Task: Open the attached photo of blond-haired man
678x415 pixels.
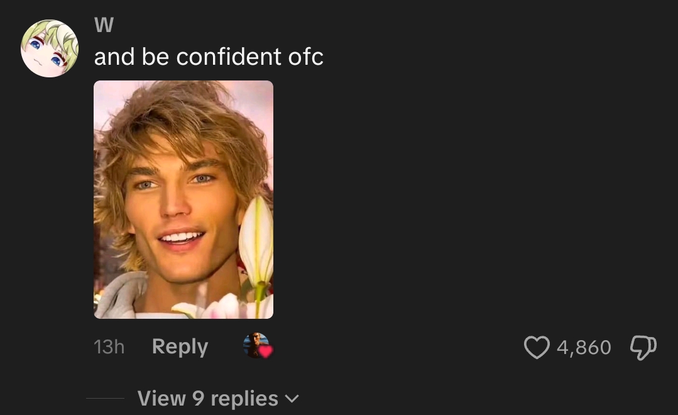Action: [183, 199]
